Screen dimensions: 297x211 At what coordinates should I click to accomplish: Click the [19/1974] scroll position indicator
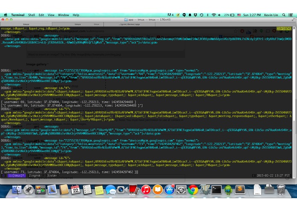[284, 28]
